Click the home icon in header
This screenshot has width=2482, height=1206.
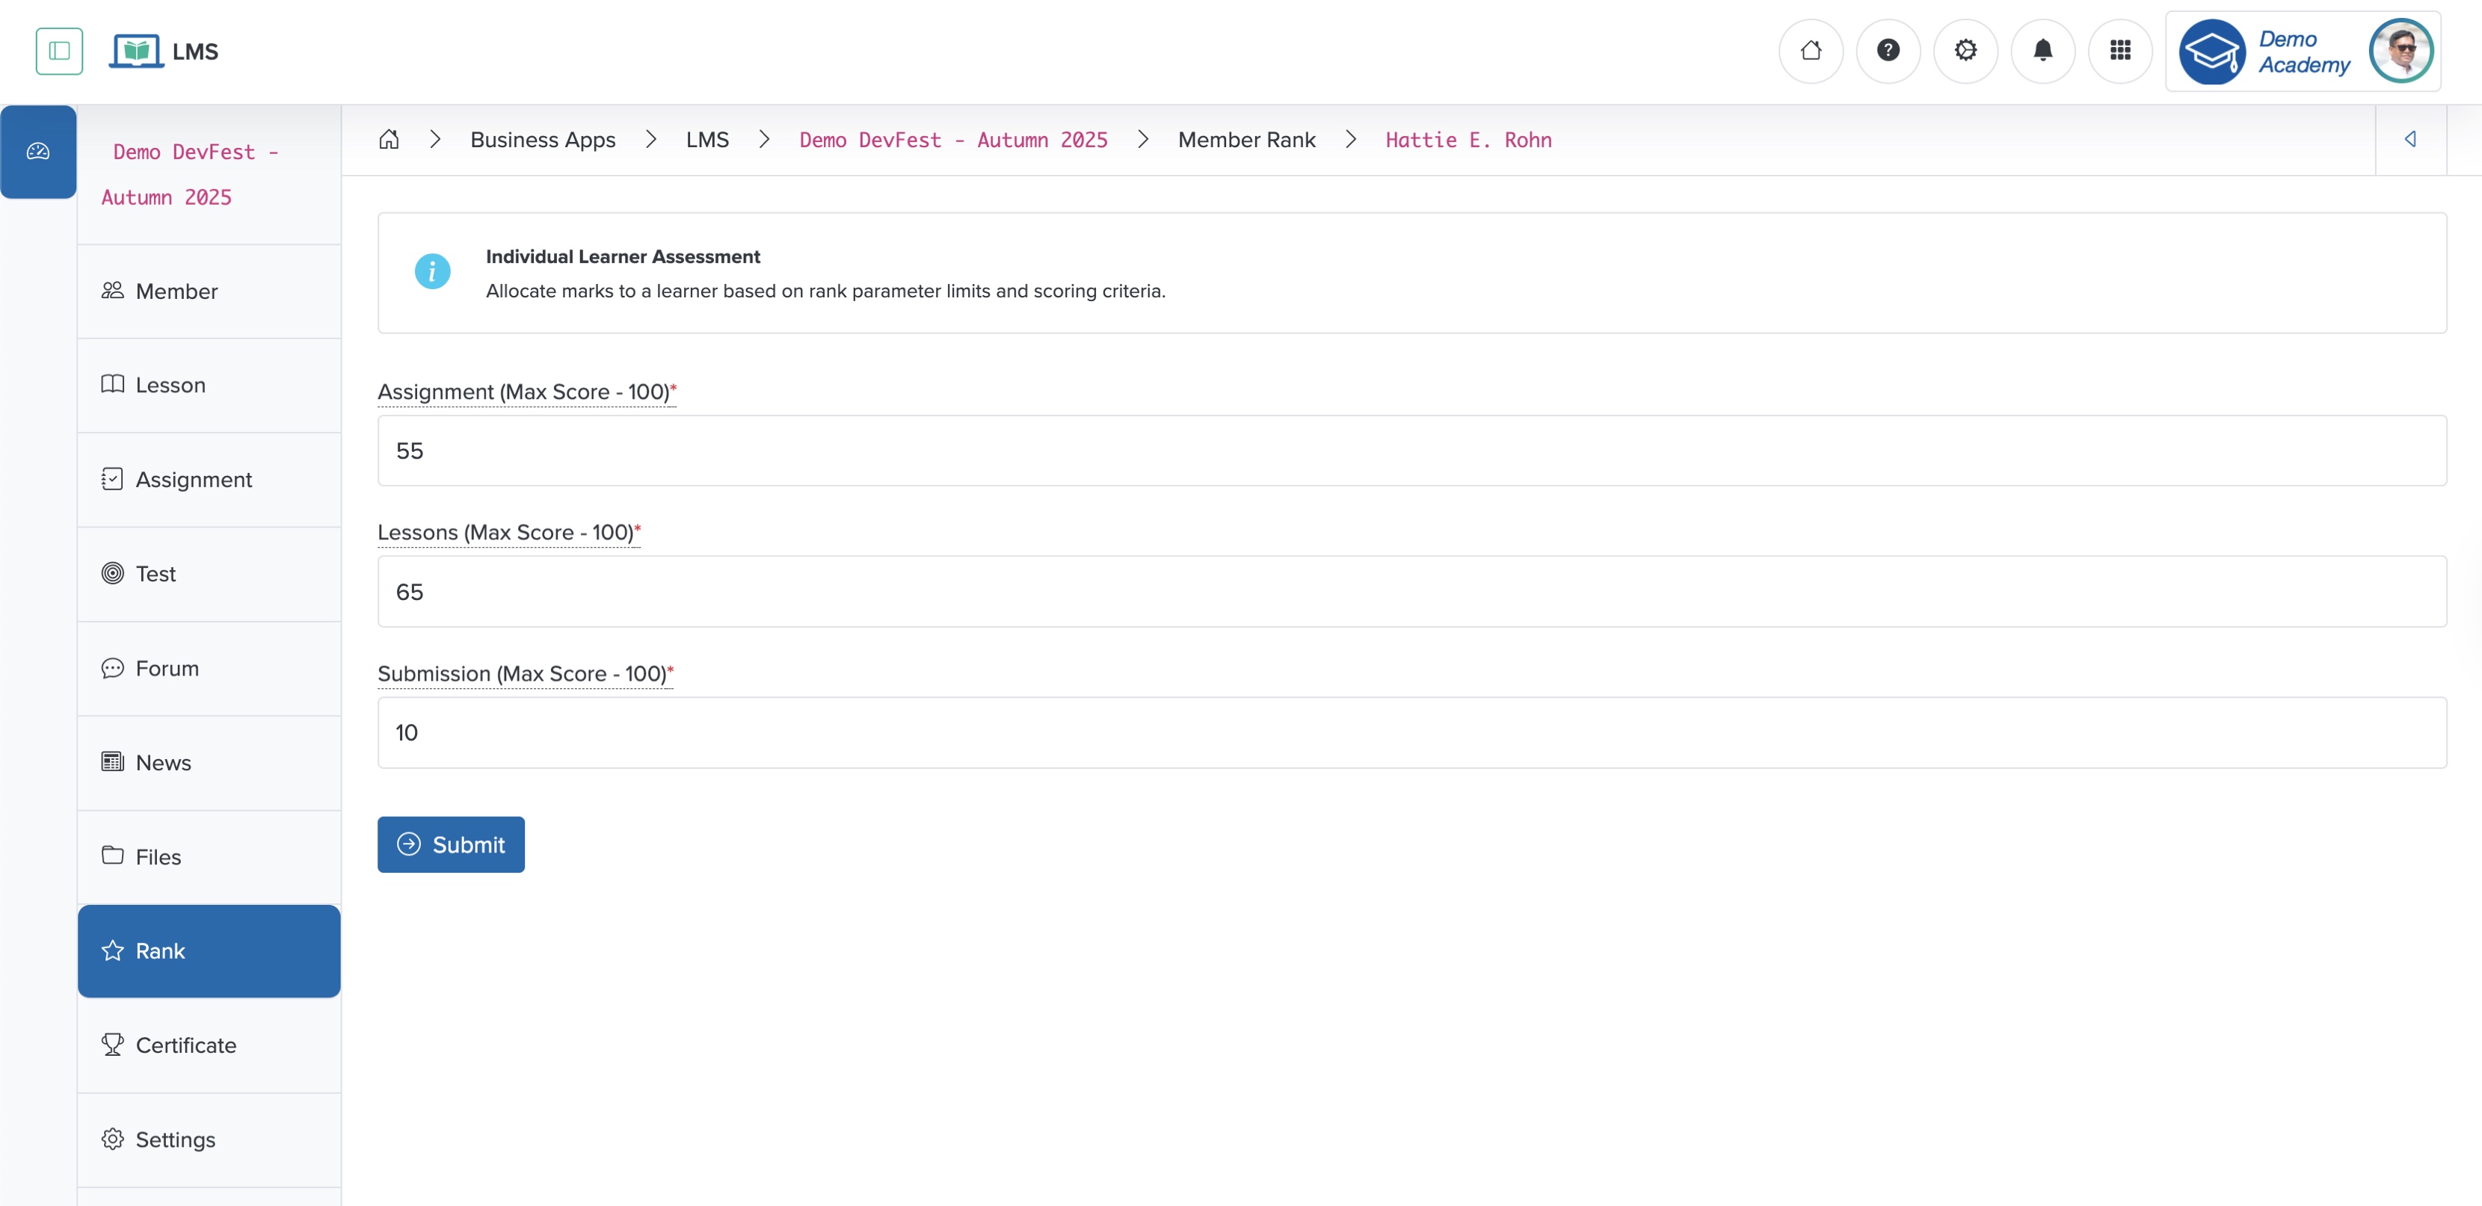1811,51
